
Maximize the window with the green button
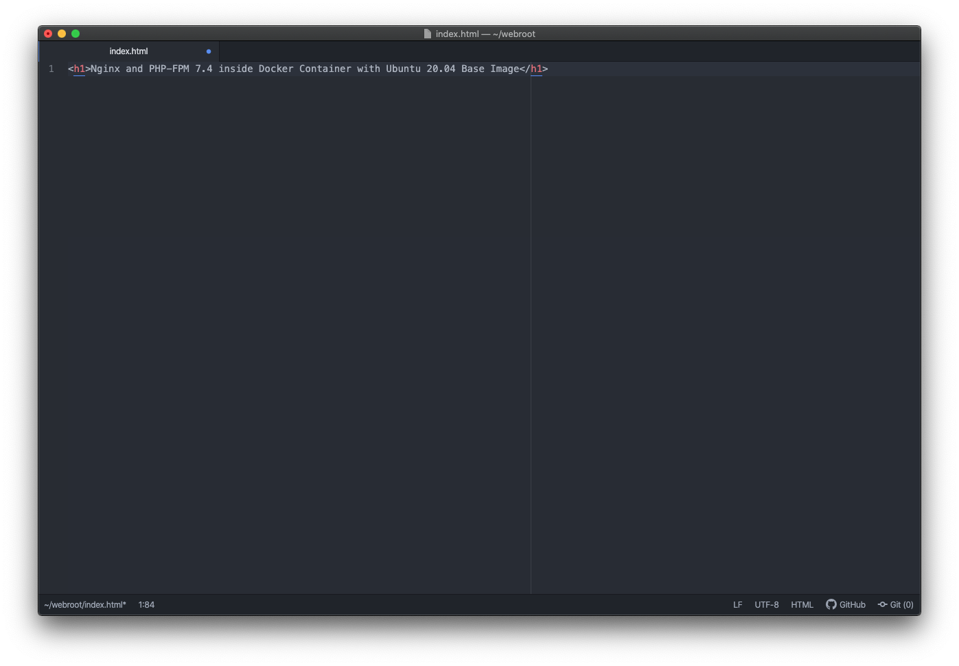coord(76,34)
